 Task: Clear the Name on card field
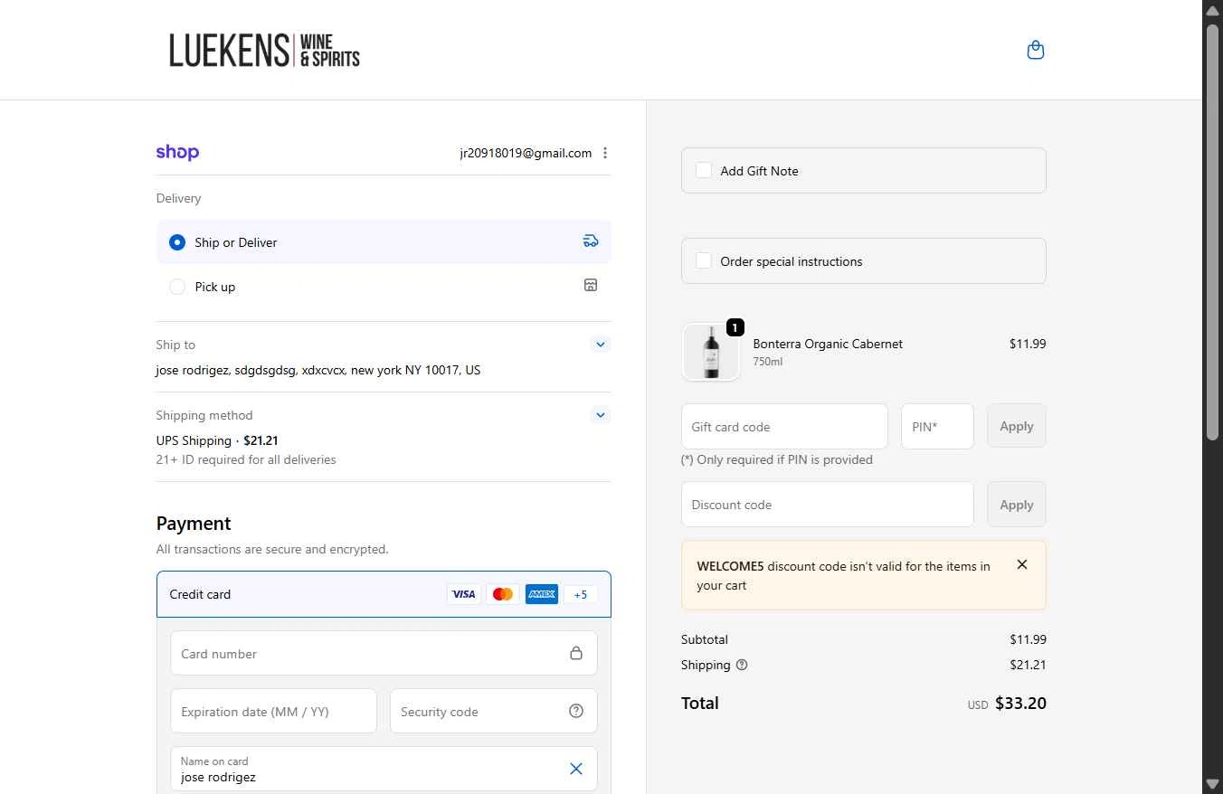[x=576, y=769]
